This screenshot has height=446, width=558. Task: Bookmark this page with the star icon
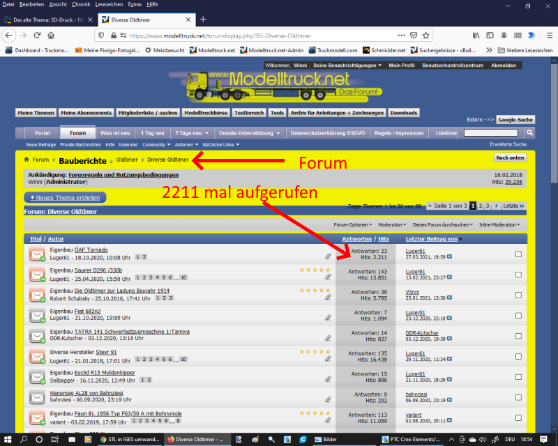click(x=426, y=36)
